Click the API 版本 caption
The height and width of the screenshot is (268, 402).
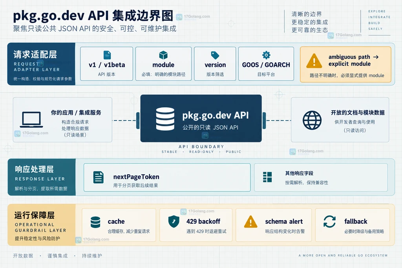(107, 74)
